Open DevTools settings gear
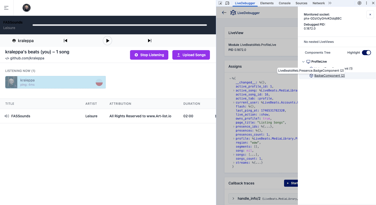Image resolution: width=376 pixels, height=205 pixels. 359,3
